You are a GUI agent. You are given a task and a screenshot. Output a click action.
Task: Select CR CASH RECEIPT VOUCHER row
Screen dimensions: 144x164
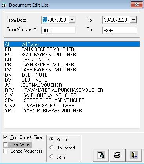[x=72, y=65]
